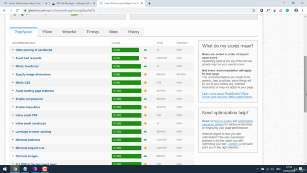This screenshot has width=307, height=173.
Task: Click orange diamond for Avoid landing page redirects
Action: pos(145,91)
